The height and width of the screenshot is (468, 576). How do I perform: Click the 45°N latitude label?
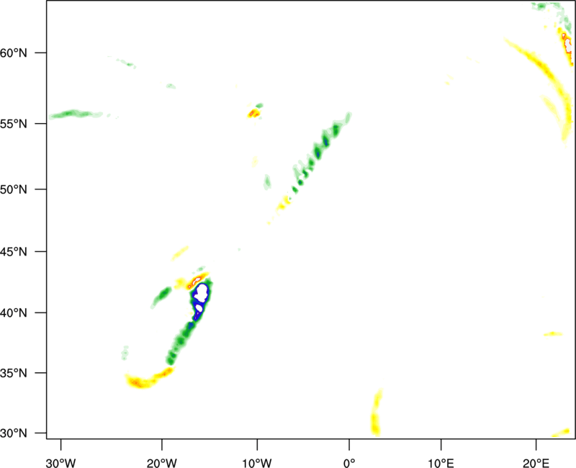point(14,252)
